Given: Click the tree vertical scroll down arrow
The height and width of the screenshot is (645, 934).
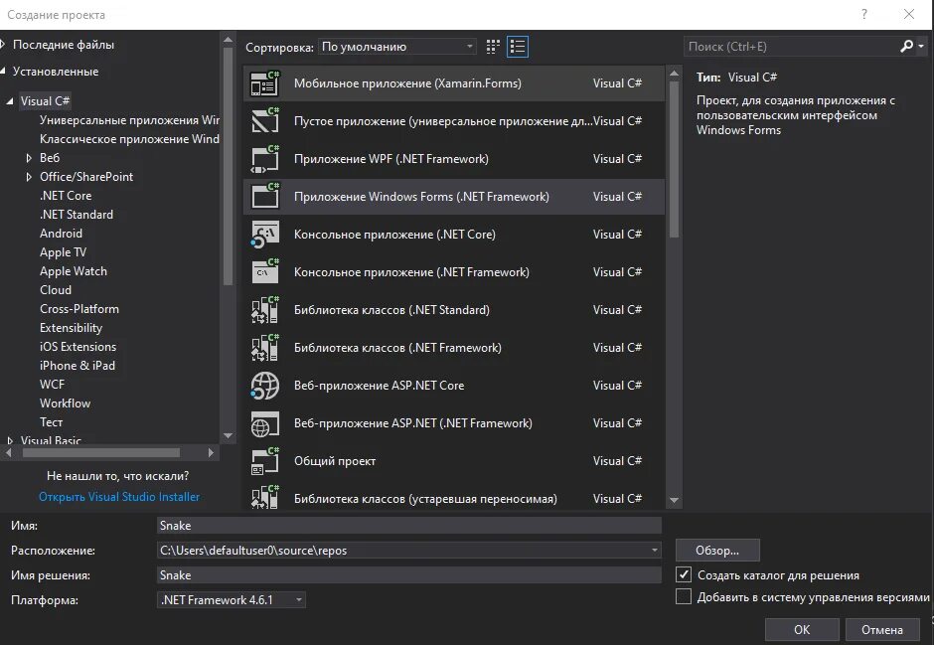Looking at the screenshot, I should click(x=229, y=436).
